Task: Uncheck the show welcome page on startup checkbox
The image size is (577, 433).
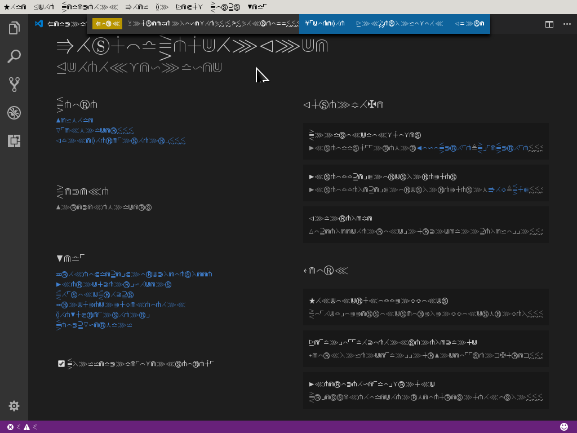Action: click(61, 364)
